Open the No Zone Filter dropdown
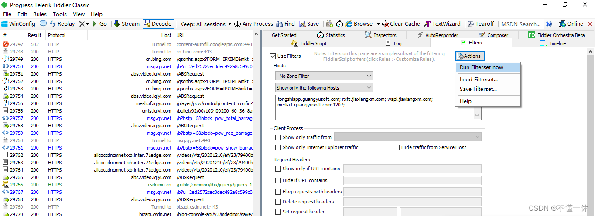Viewport: 595px width, 216px height. [x=324, y=76]
